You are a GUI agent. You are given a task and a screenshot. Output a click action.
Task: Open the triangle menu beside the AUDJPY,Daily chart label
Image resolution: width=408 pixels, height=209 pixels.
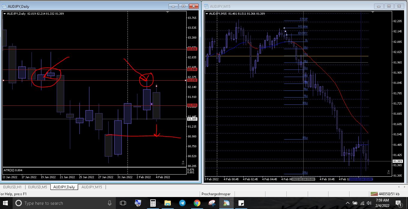pos(5,13)
